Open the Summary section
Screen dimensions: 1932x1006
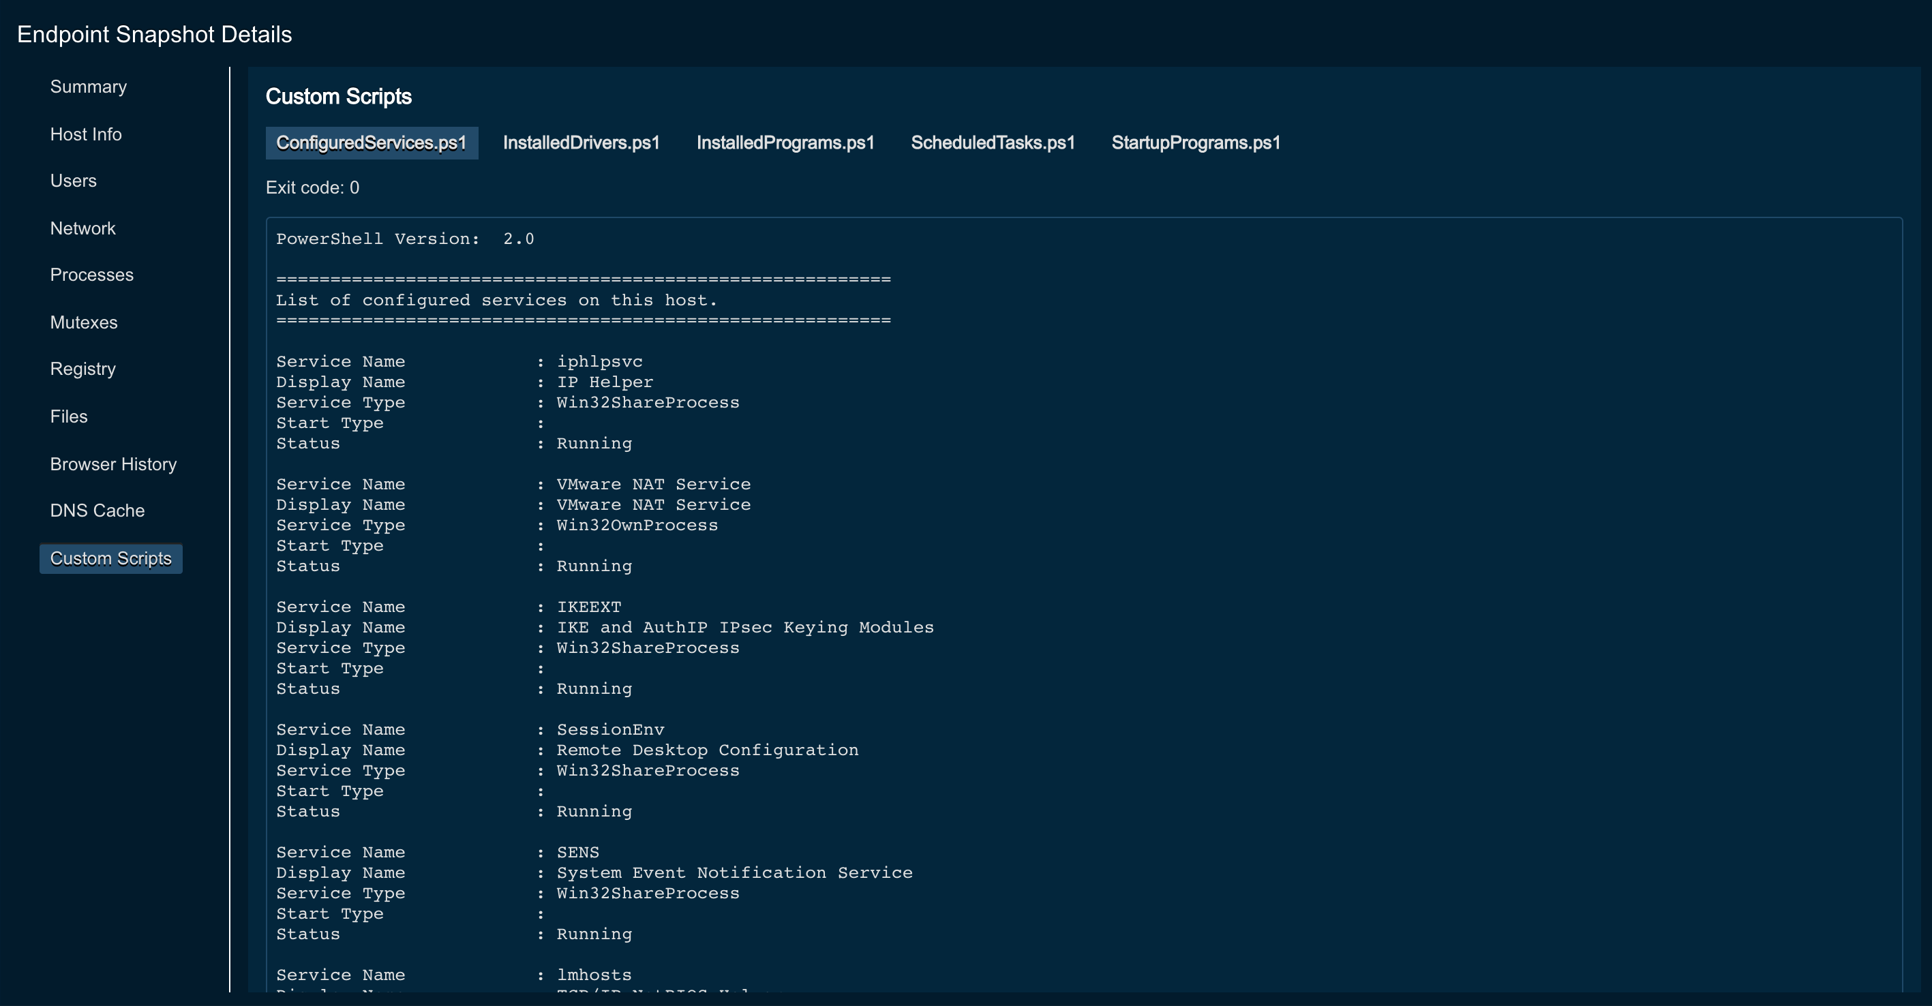[89, 87]
